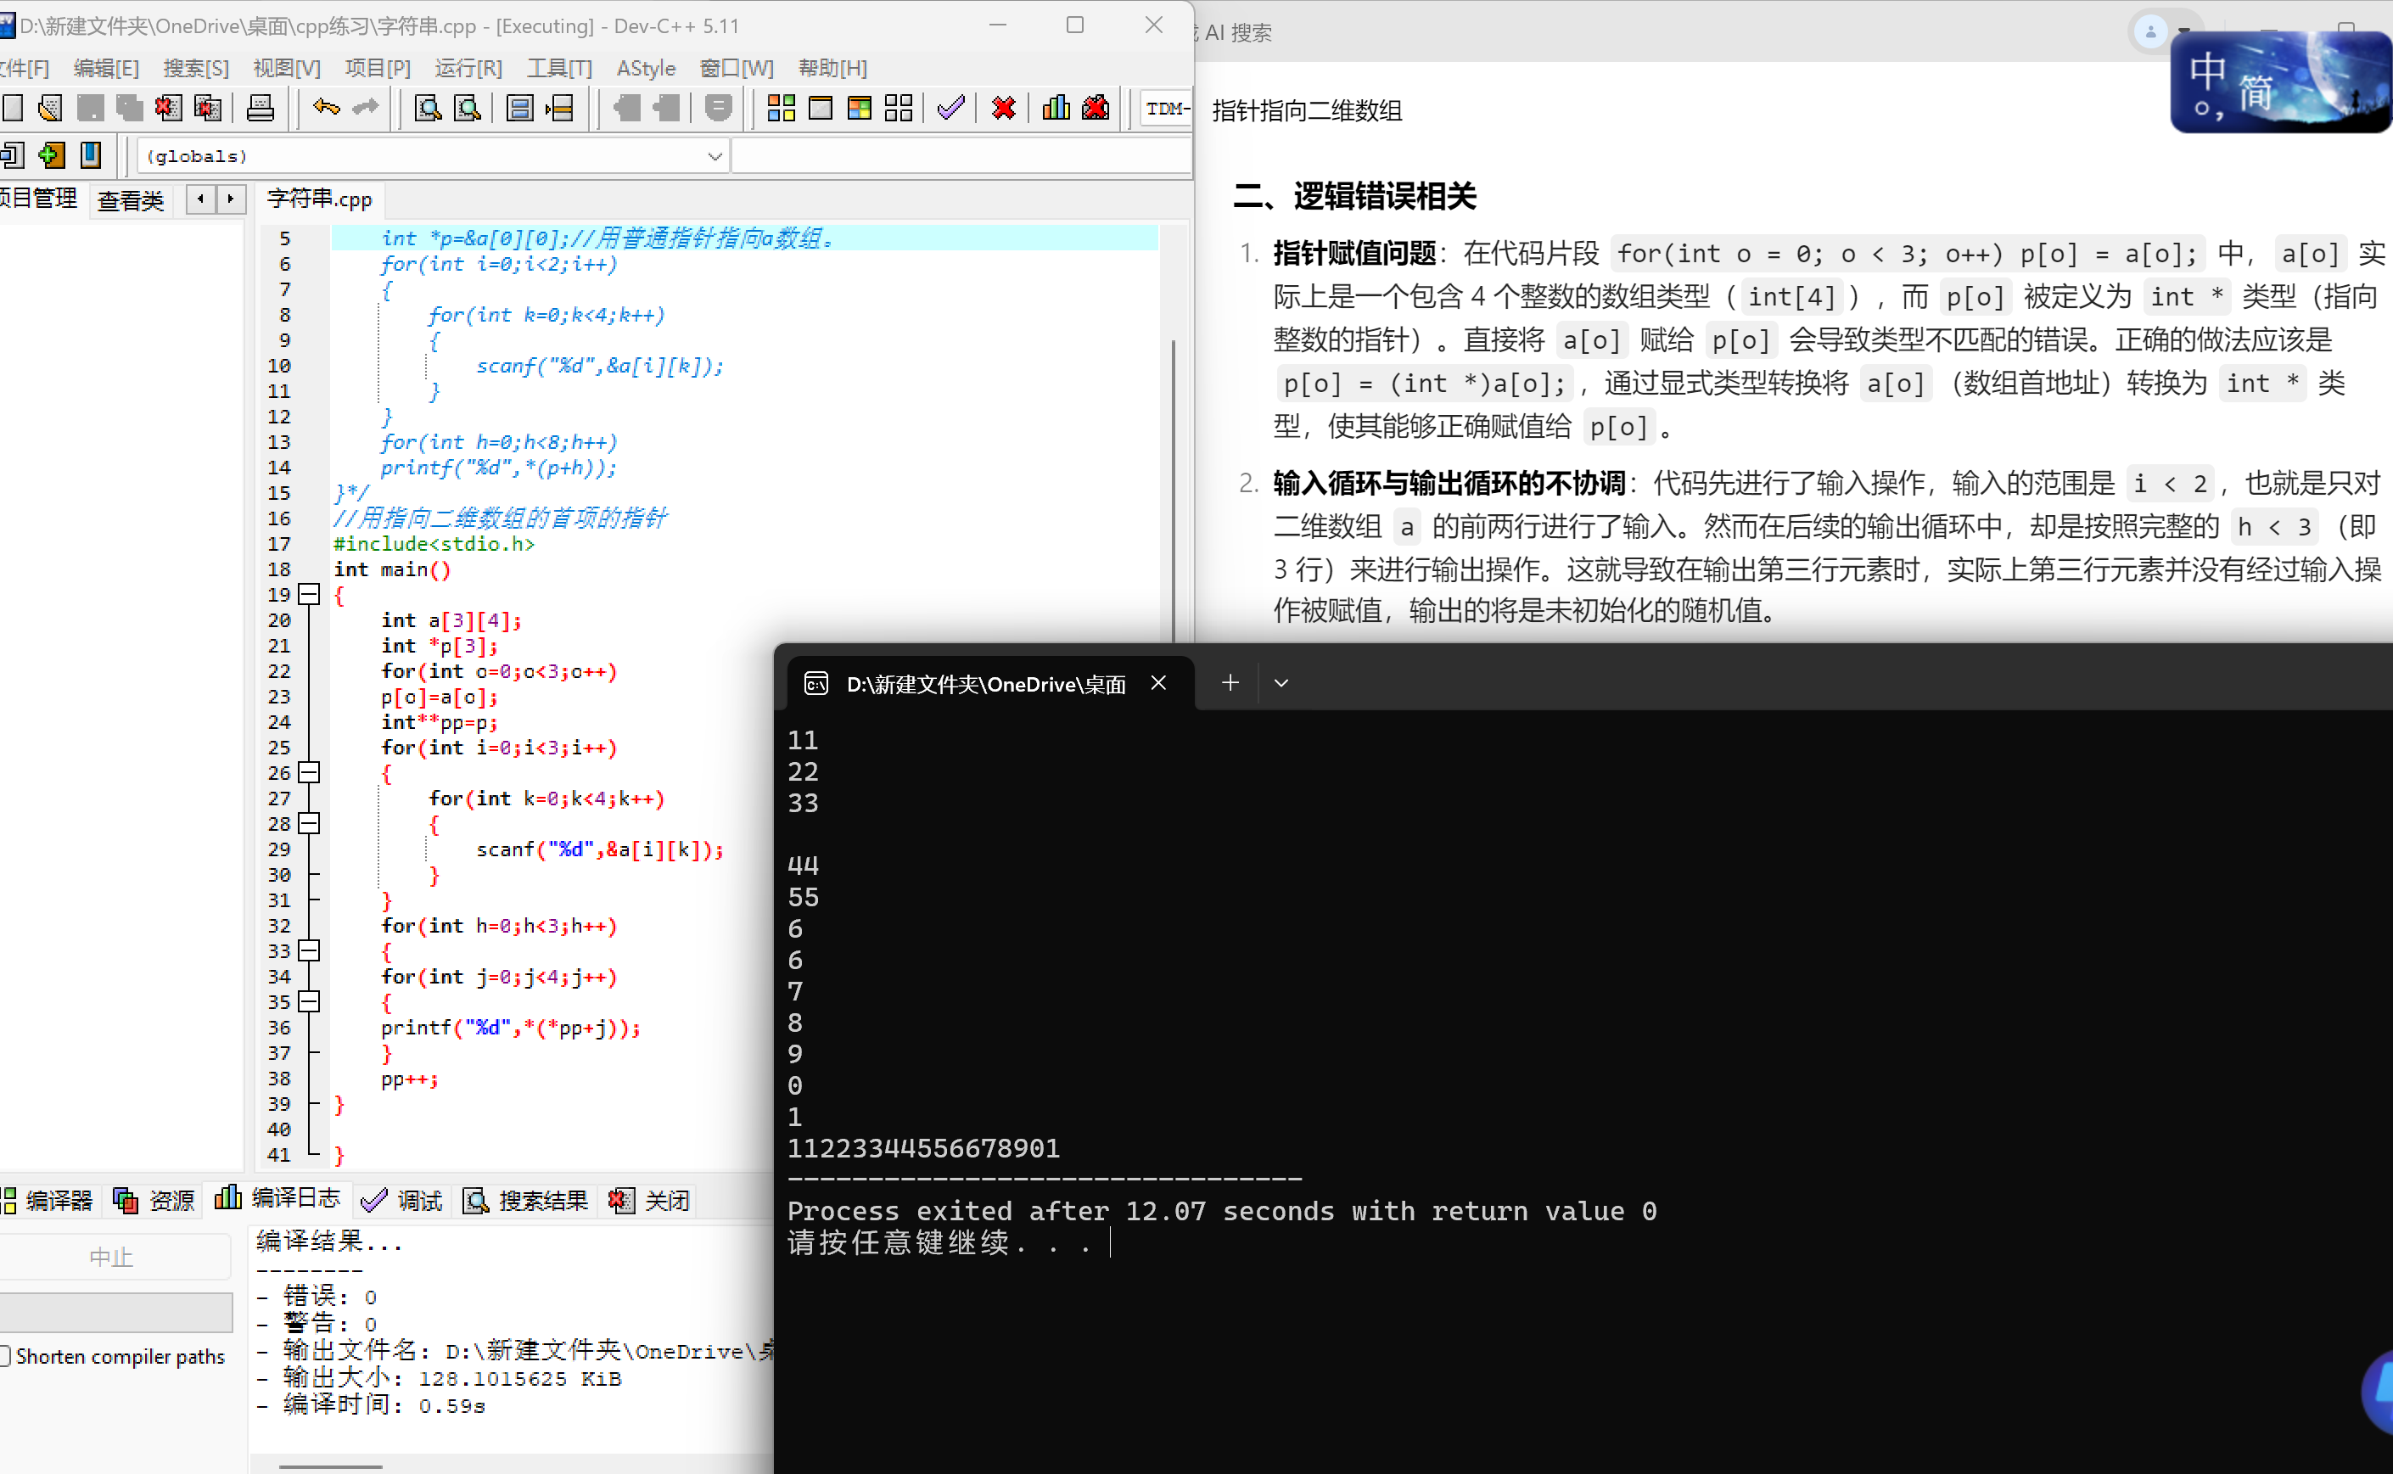Click the Undo arrow icon
This screenshot has height=1474, width=2393.
(326, 109)
